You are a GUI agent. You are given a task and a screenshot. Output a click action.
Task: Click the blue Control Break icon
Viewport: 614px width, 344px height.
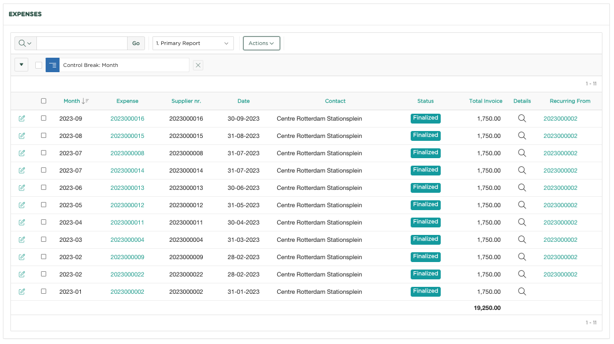coord(53,65)
